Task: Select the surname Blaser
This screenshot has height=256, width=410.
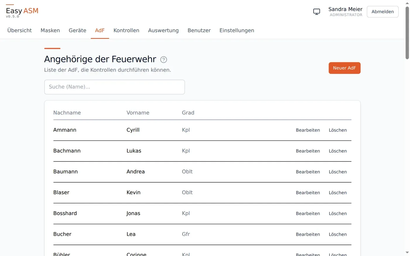Action: click(61, 192)
